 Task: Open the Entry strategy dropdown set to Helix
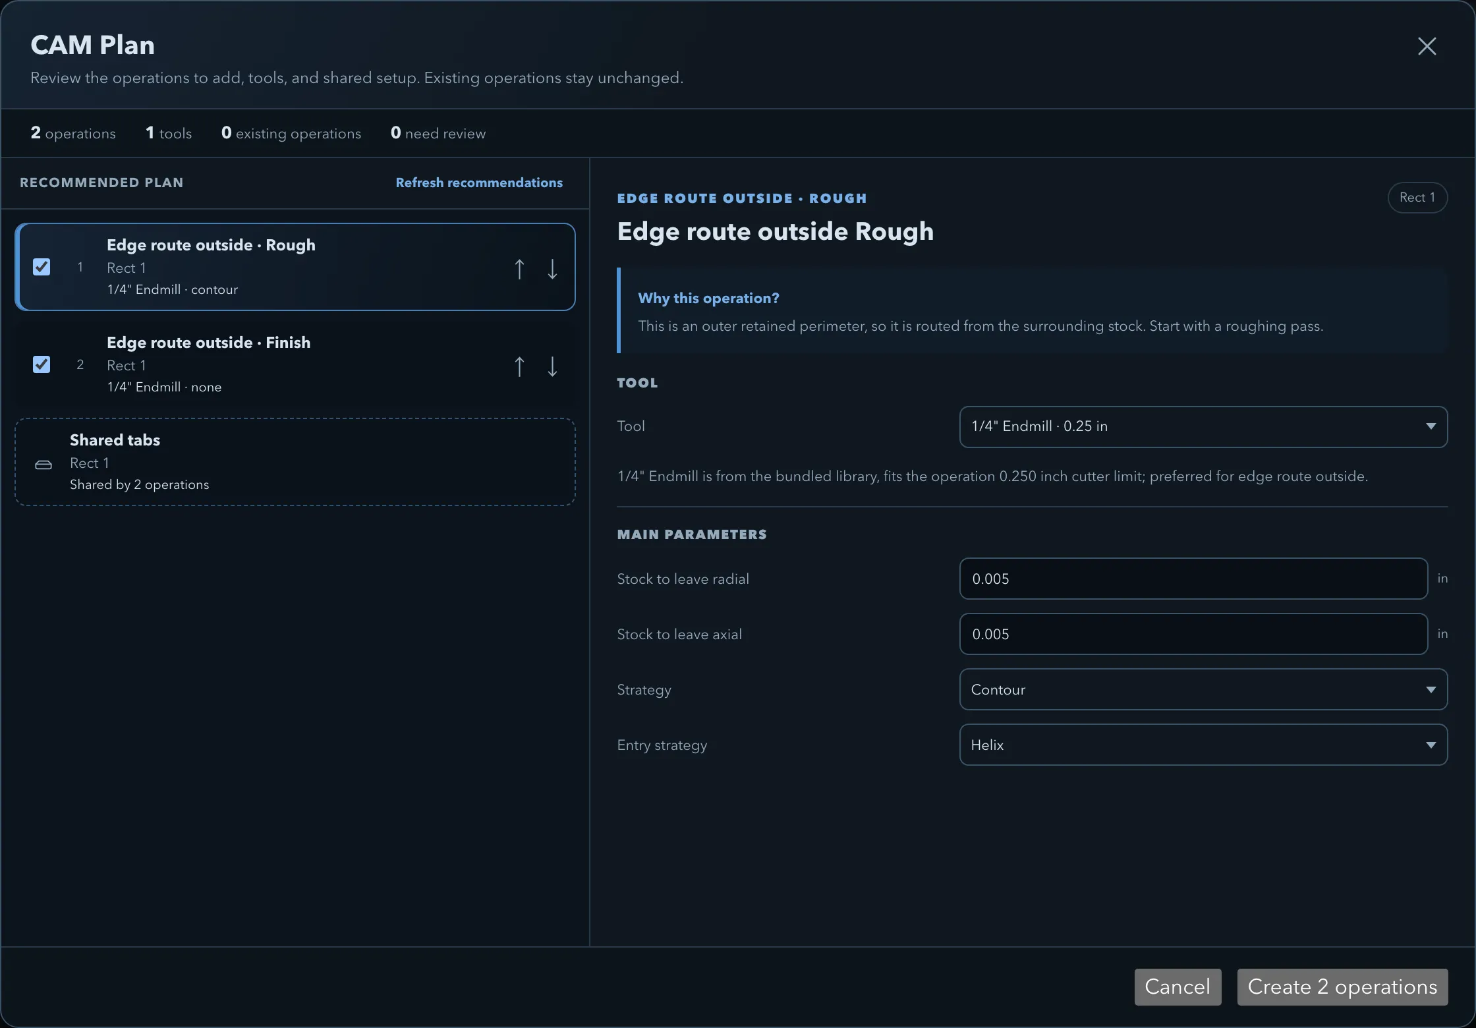[x=1203, y=745]
